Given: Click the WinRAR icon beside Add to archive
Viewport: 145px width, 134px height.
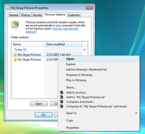Looking at the screenshot, I should pyautogui.click(x=61, y=93).
